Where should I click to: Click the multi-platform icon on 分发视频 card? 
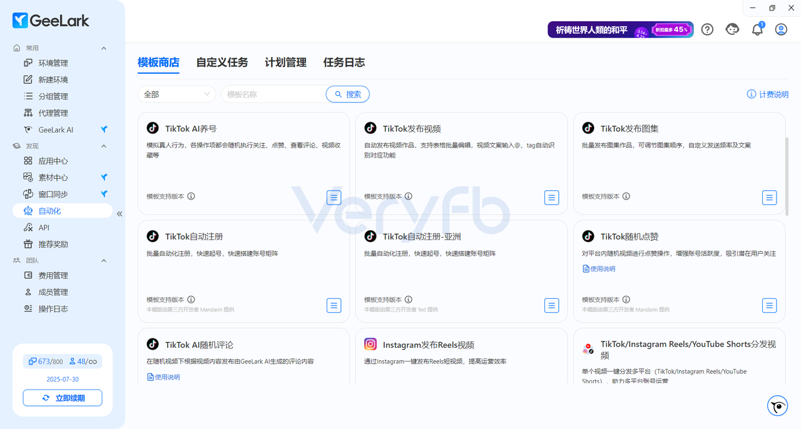tap(588, 349)
